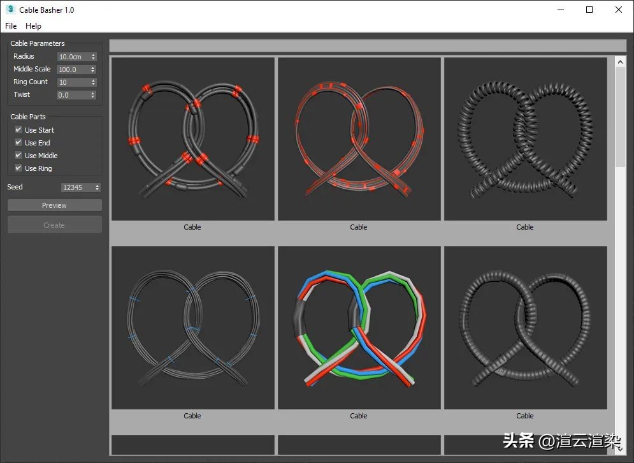634x463 pixels.
Task: Choose the coiled spring cable thumbnail
Action: 525,139
